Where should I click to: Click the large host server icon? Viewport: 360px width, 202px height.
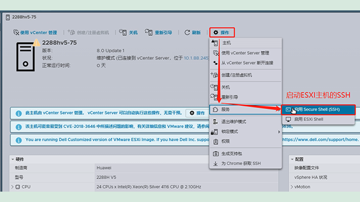pyautogui.click(x=26, y=57)
